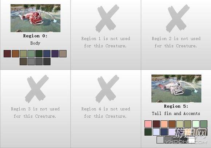Click the gray X in Region 1
Image resolution: width=211 pixels, height=148 pixels.
point(107,19)
